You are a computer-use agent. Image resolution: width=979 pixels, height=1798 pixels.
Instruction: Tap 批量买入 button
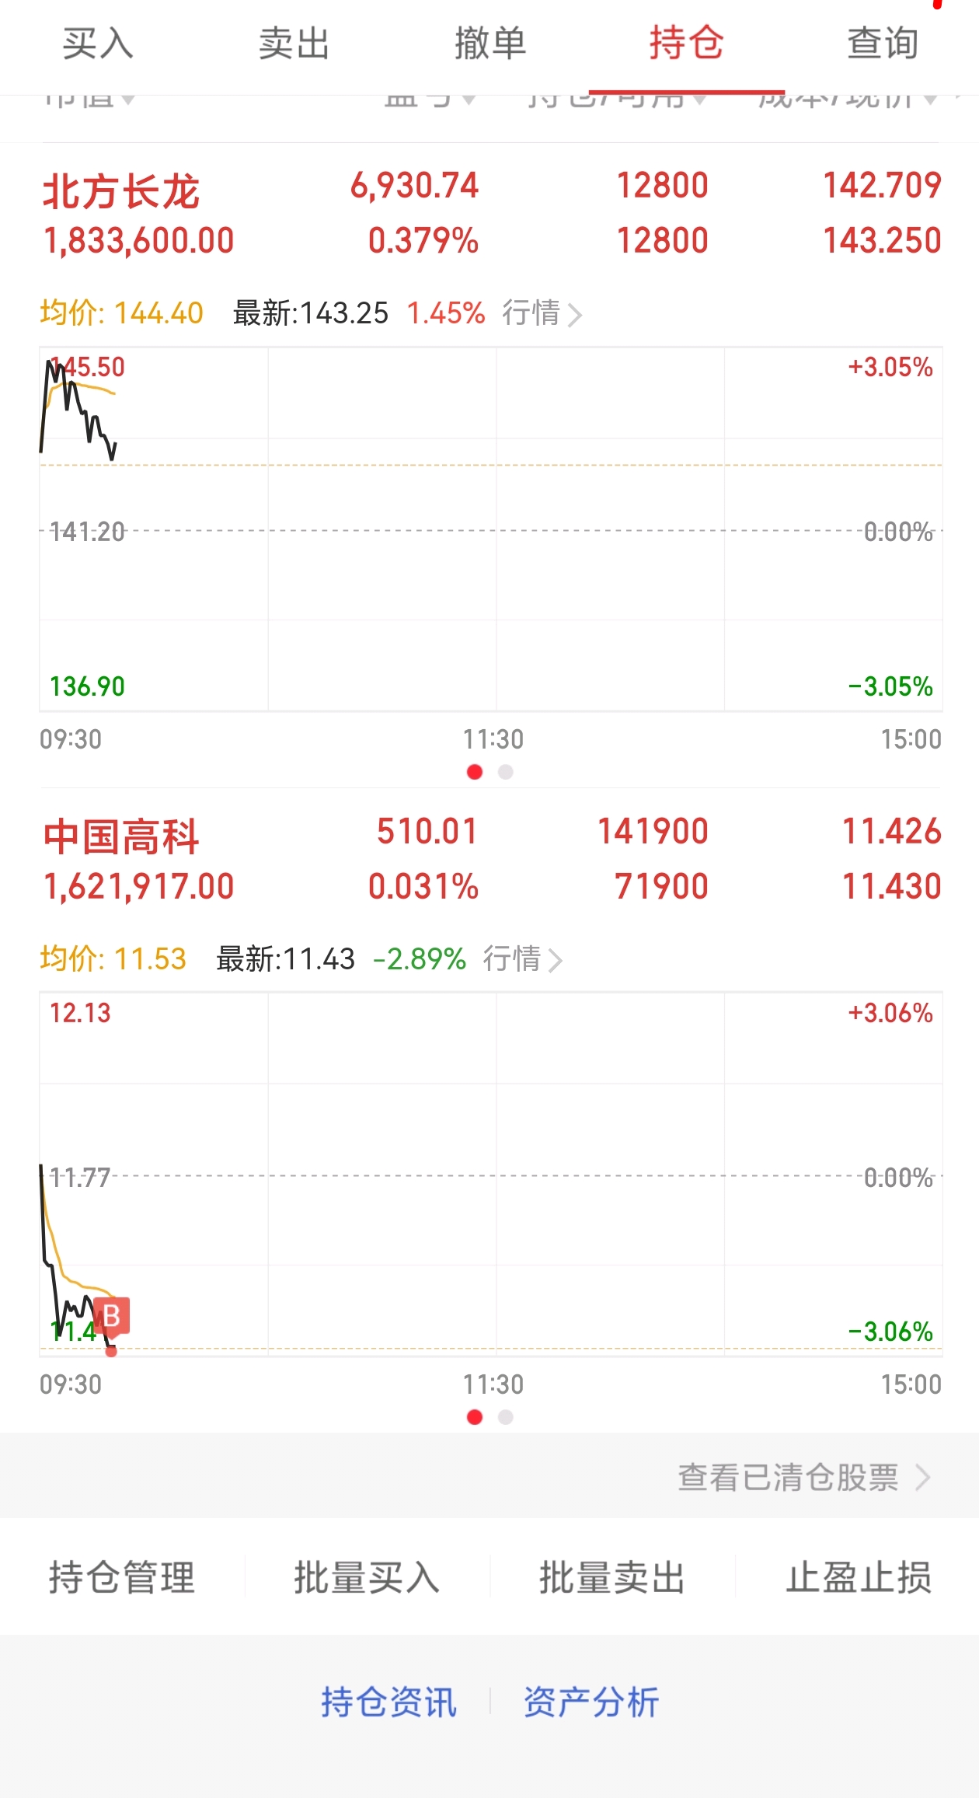(367, 1577)
